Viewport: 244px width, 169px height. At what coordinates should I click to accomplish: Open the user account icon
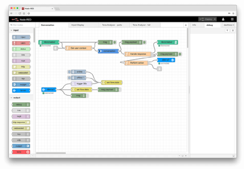click(223, 19)
